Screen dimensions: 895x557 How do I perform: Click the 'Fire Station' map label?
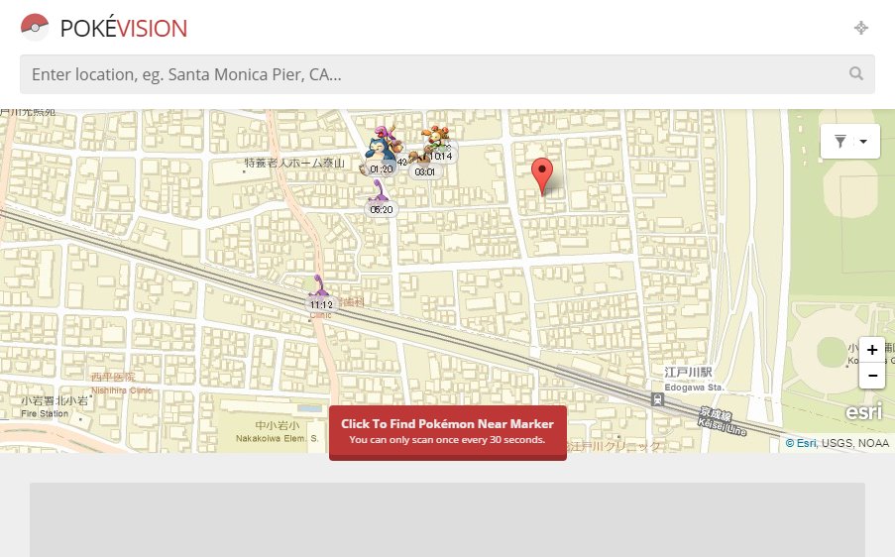point(45,413)
